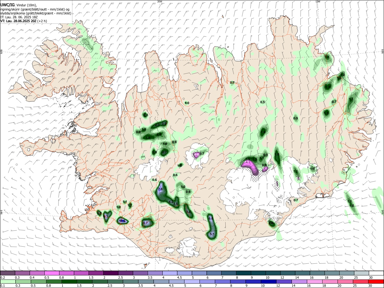Click the 20W longitude label at top
Viewport: 384px width, 288px height.
coord(160,1)
